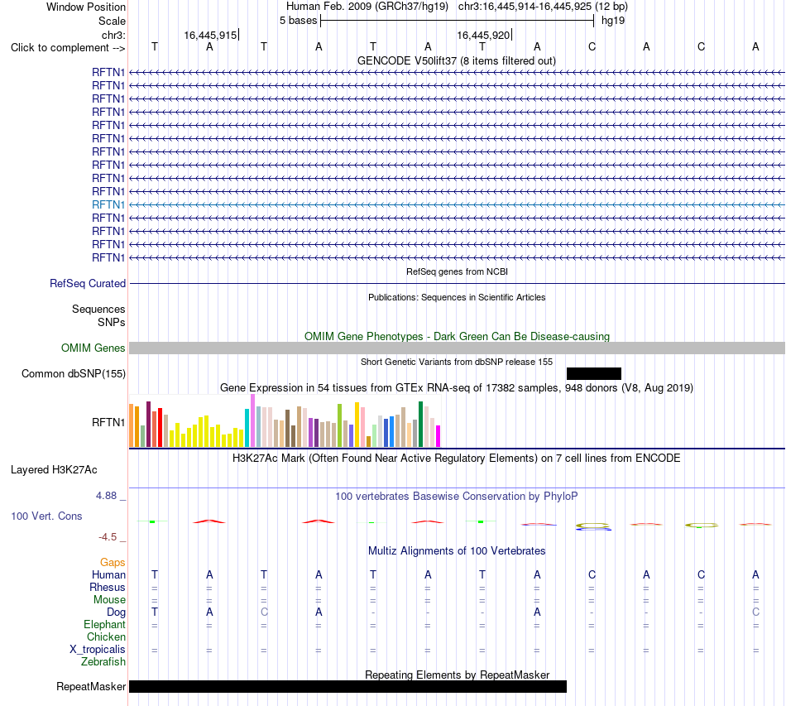Click the '5 bases' scale text
This screenshot has height=706, width=786.
click(298, 21)
